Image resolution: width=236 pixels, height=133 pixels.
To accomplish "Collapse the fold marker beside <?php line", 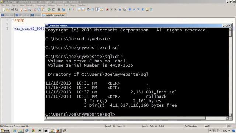I will point(13,20).
